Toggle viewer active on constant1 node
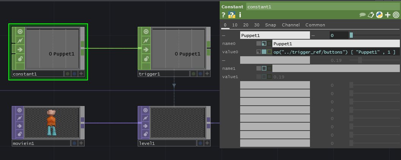Screen dimensions: 401x160 tap(20, 32)
